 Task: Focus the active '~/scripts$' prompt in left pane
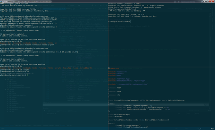click(x=14, y=75)
